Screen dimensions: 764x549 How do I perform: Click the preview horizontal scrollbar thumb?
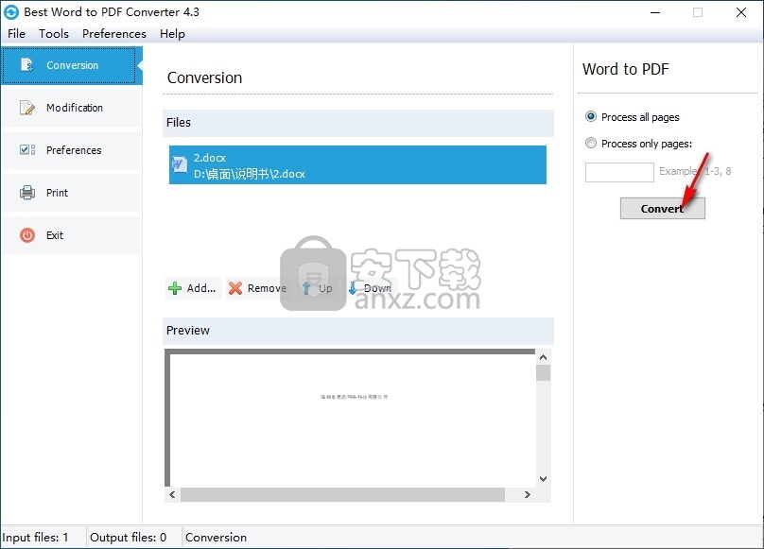[342, 494]
